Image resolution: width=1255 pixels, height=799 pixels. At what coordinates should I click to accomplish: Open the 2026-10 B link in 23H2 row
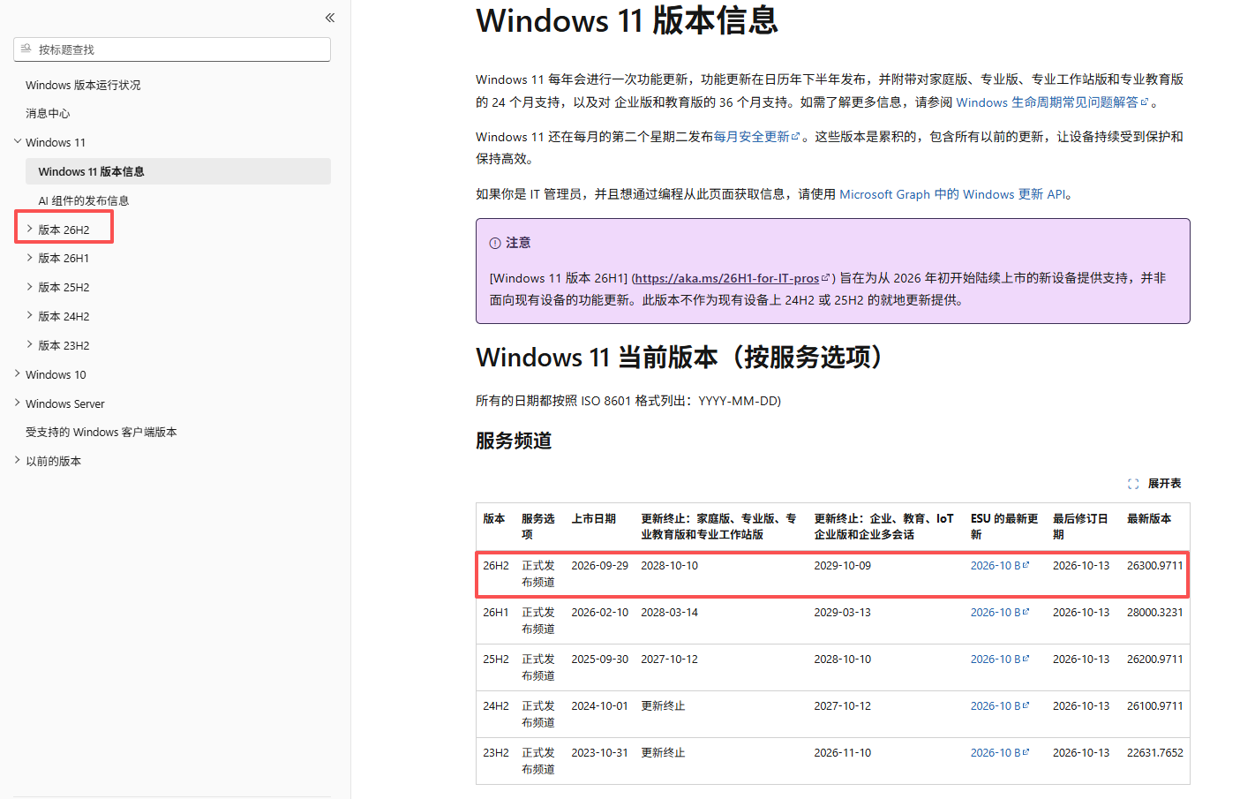1000,753
